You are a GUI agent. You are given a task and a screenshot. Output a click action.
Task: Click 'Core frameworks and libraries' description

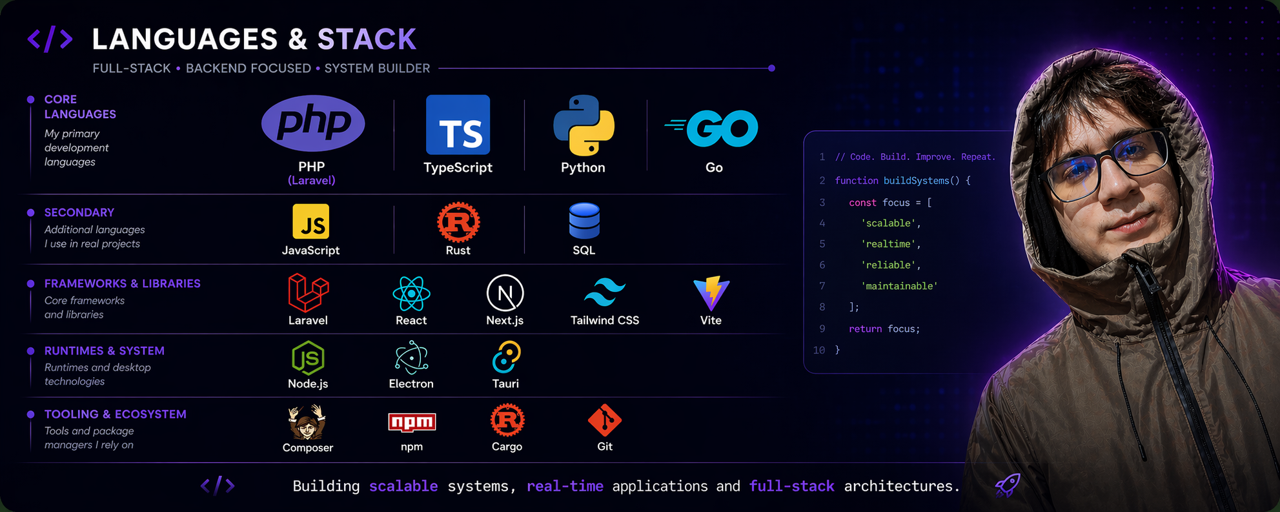tap(84, 307)
